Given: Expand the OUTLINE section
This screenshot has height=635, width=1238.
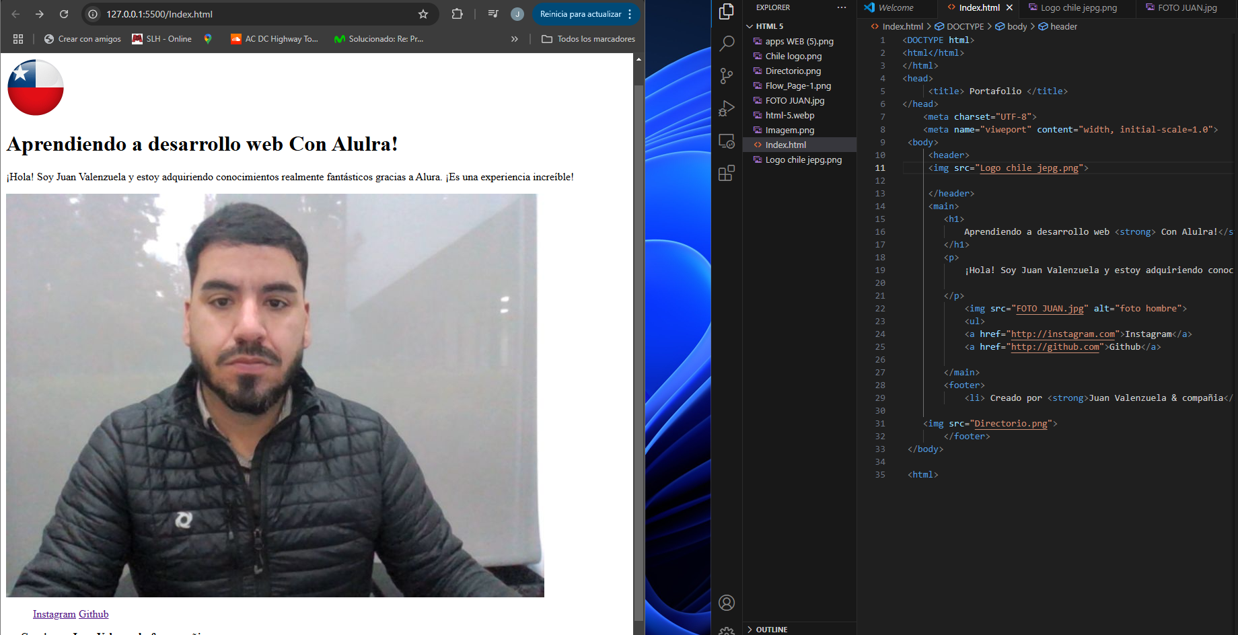Looking at the screenshot, I should pos(800,630).
